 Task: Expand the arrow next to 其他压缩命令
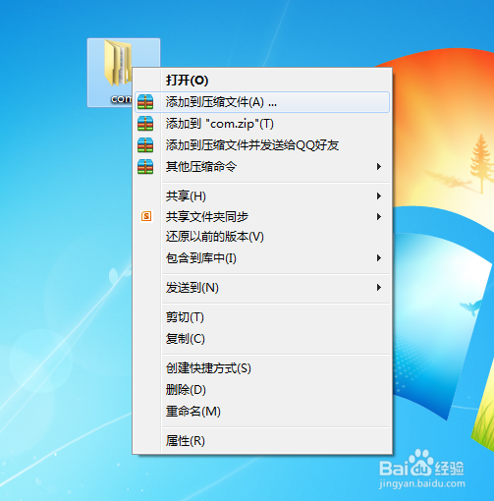coord(379,167)
